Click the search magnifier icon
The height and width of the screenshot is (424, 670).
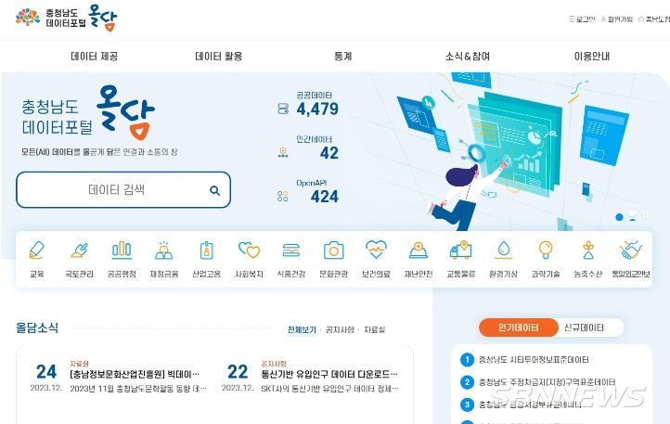tap(215, 190)
